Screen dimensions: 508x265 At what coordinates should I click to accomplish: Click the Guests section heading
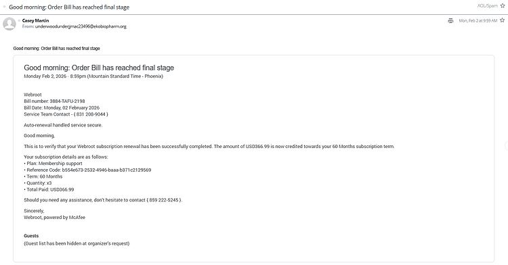pyautogui.click(x=31, y=236)
